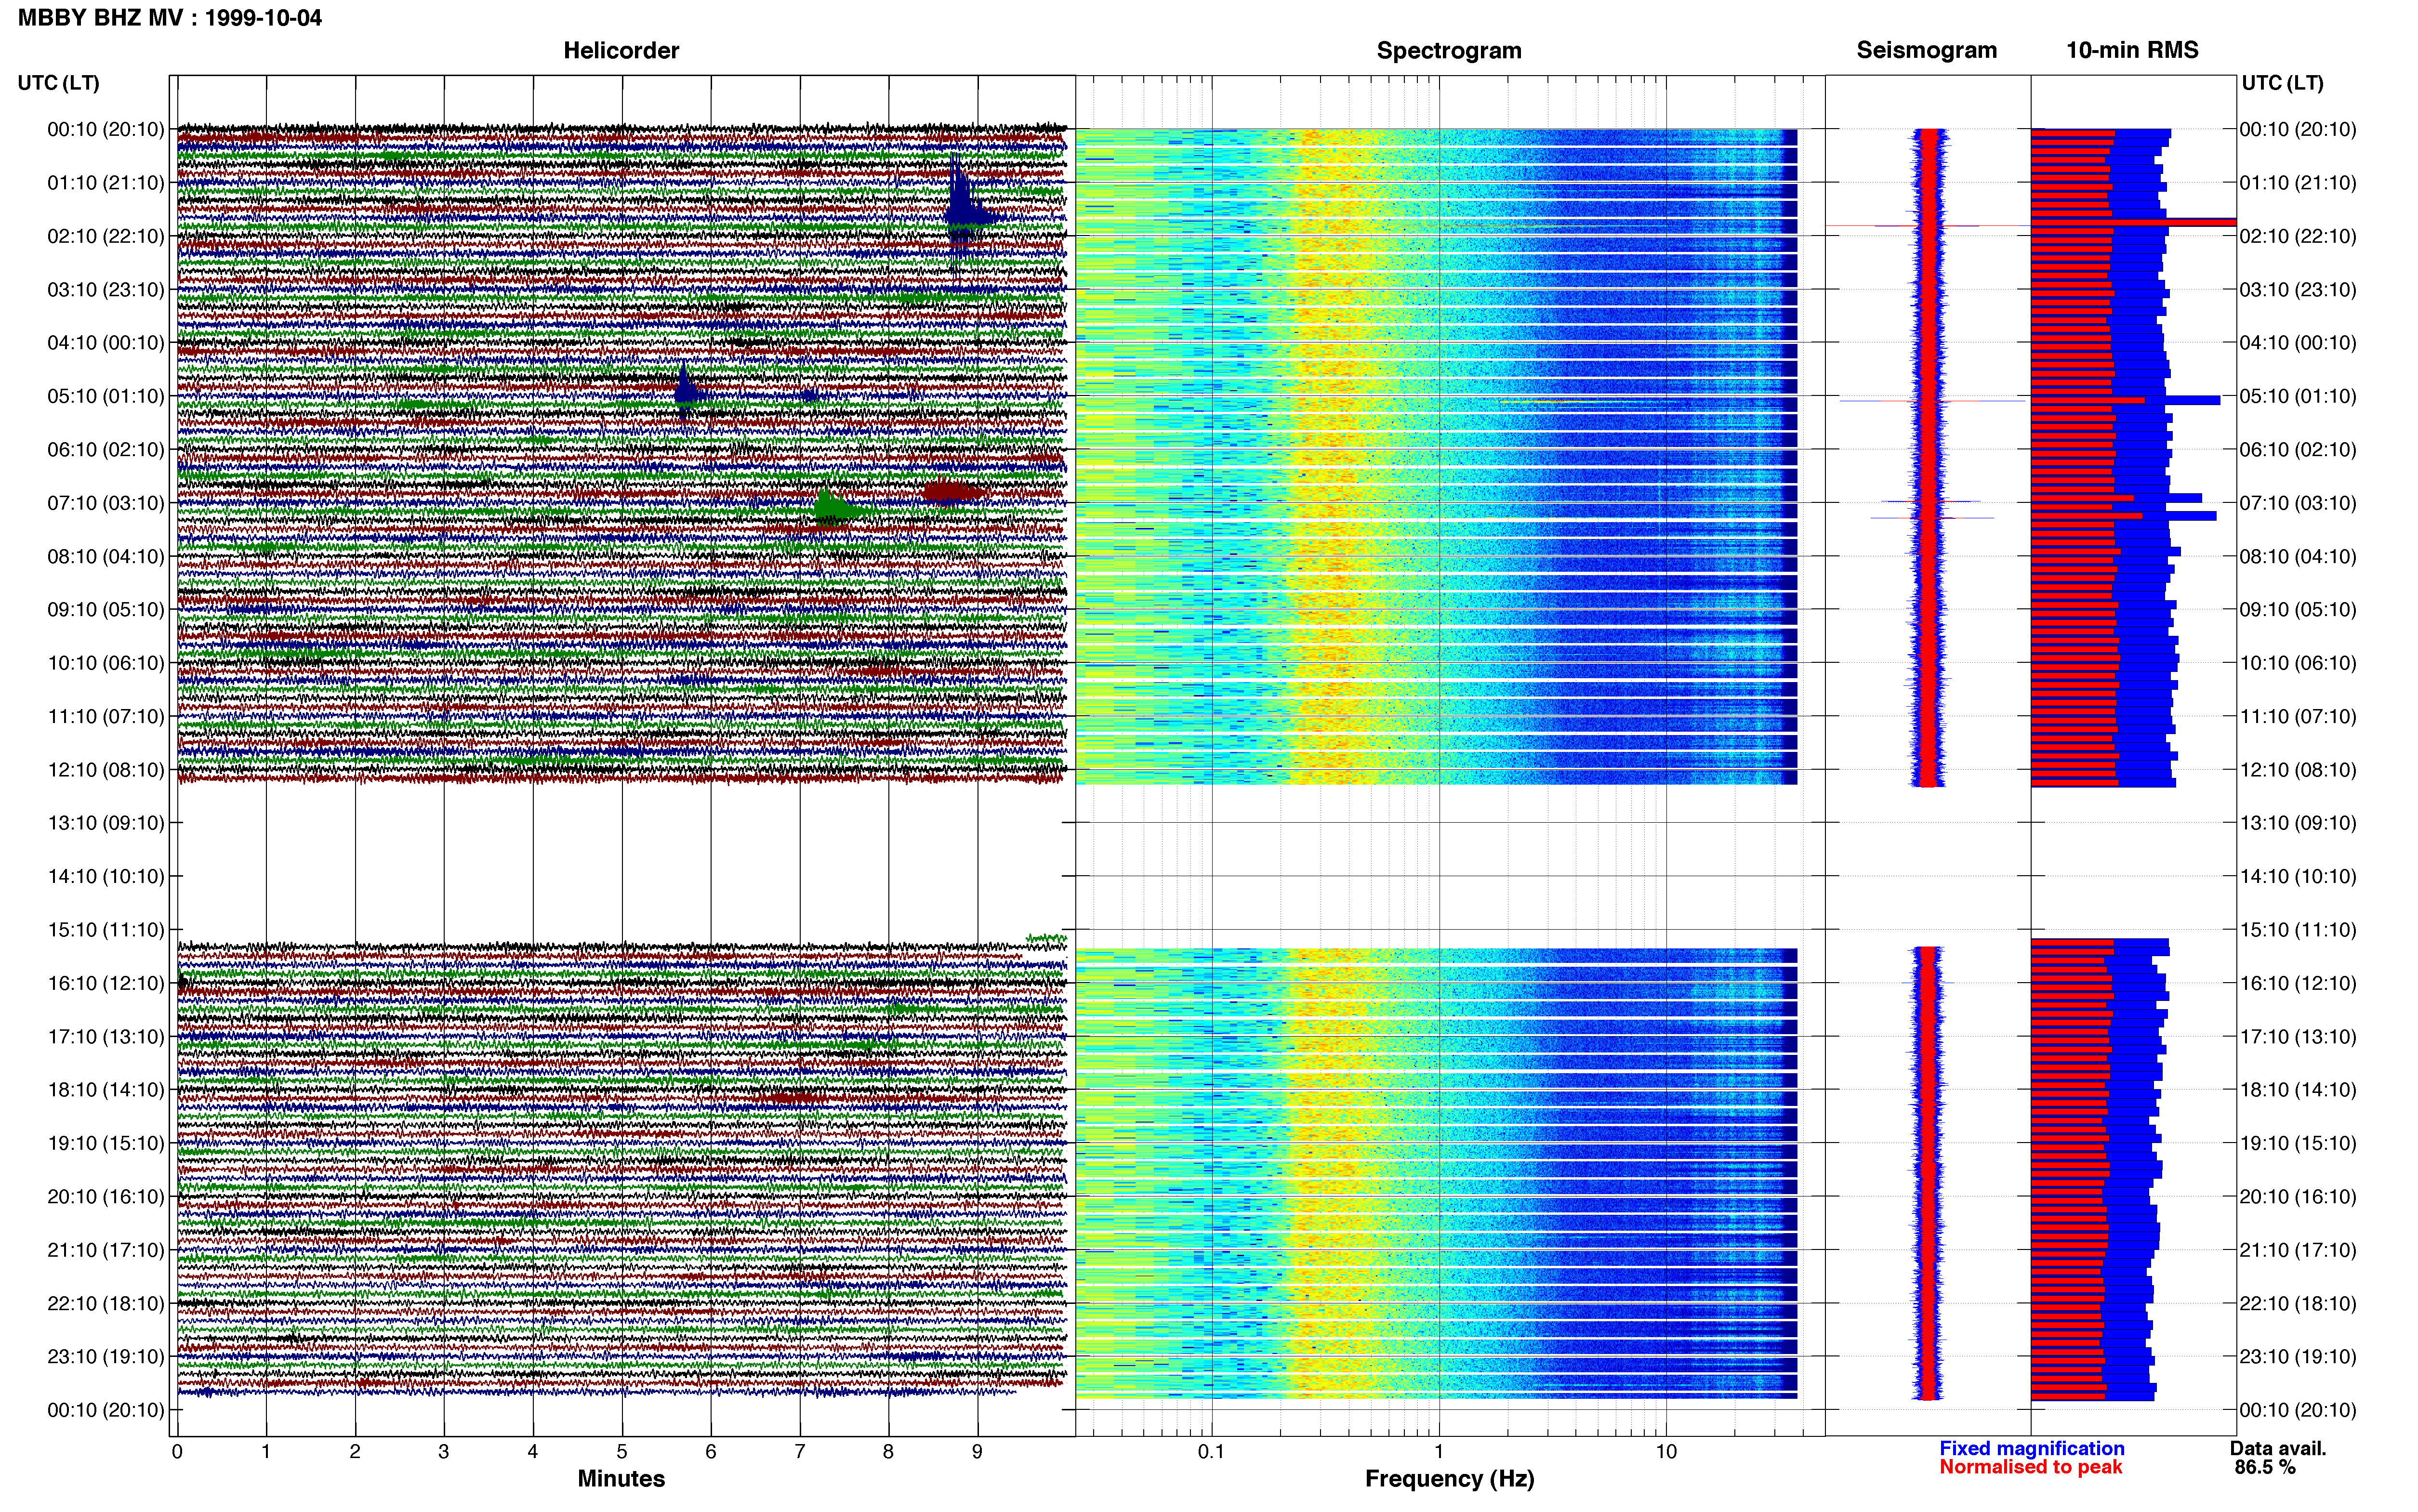Click the left-axis label '23:10 (19:10)'
Screen dimensions: 2418x1512
[x=106, y=1357]
